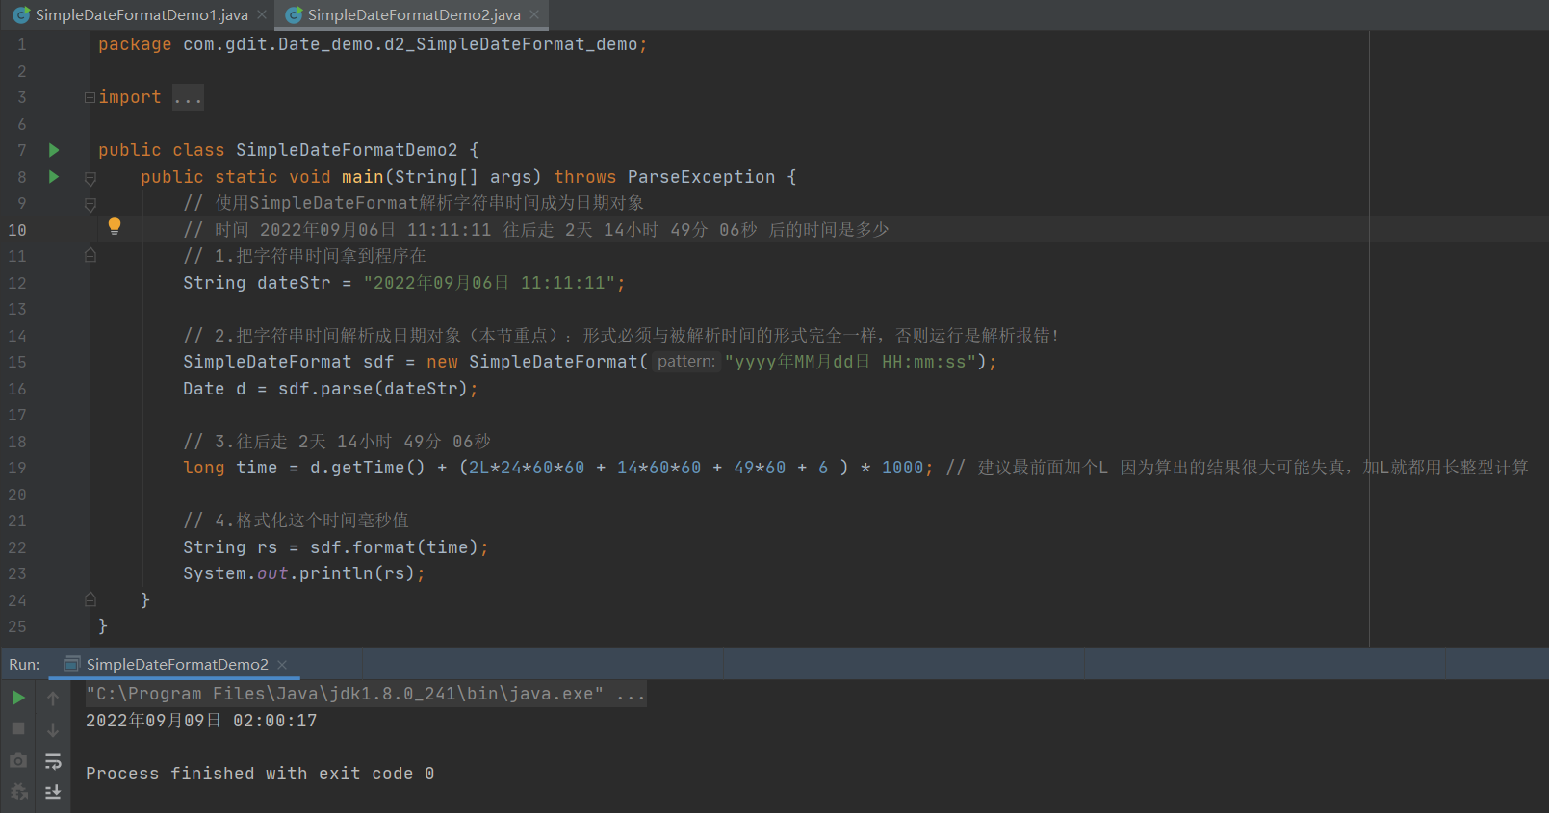Click the run gutter arrow beside class SimpleDateFormatDemo2
Viewport: 1549px width, 813px height.
[x=54, y=150]
